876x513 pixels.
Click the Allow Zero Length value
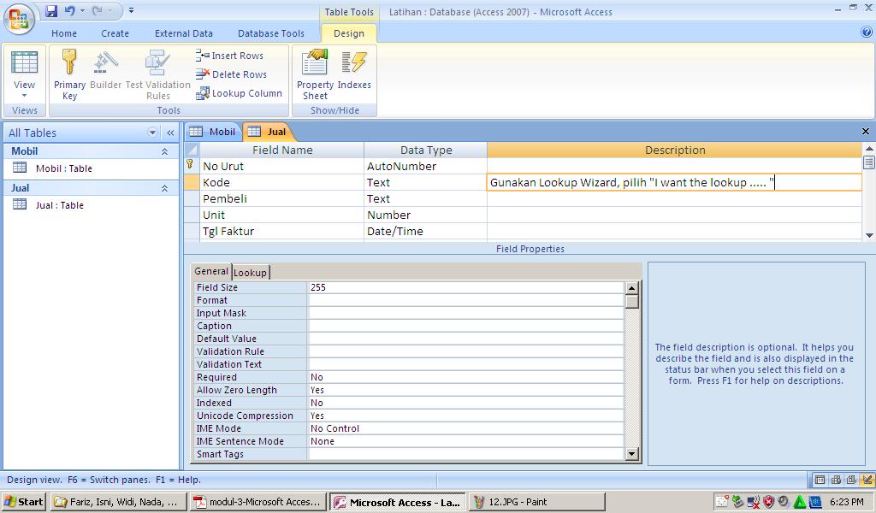pyautogui.click(x=465, y=390)
